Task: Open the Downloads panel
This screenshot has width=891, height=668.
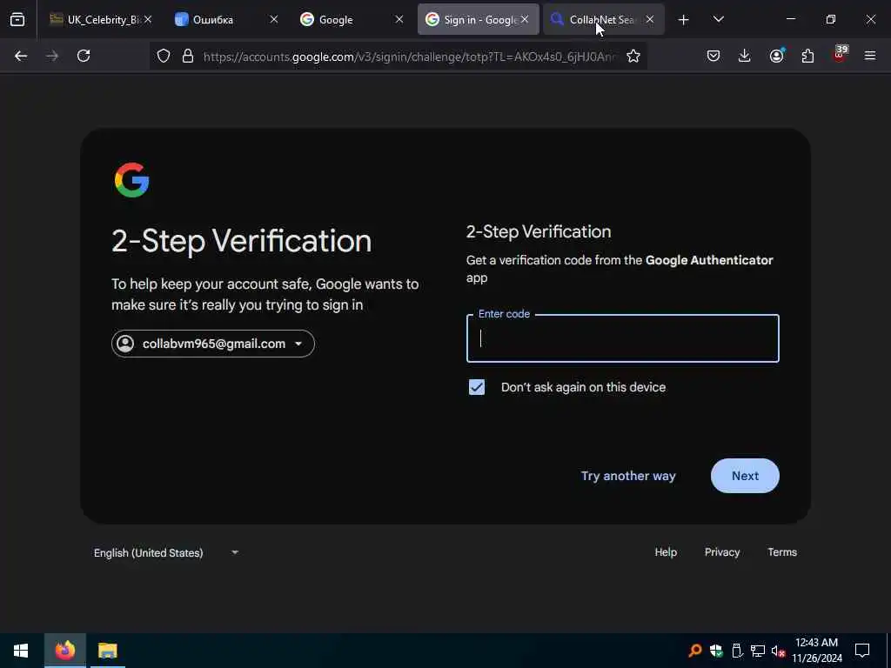Action: (745, 56)
